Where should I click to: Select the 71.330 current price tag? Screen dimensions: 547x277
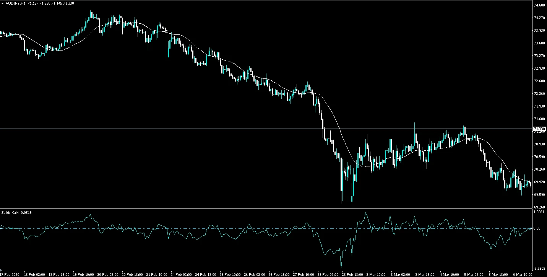539,129
